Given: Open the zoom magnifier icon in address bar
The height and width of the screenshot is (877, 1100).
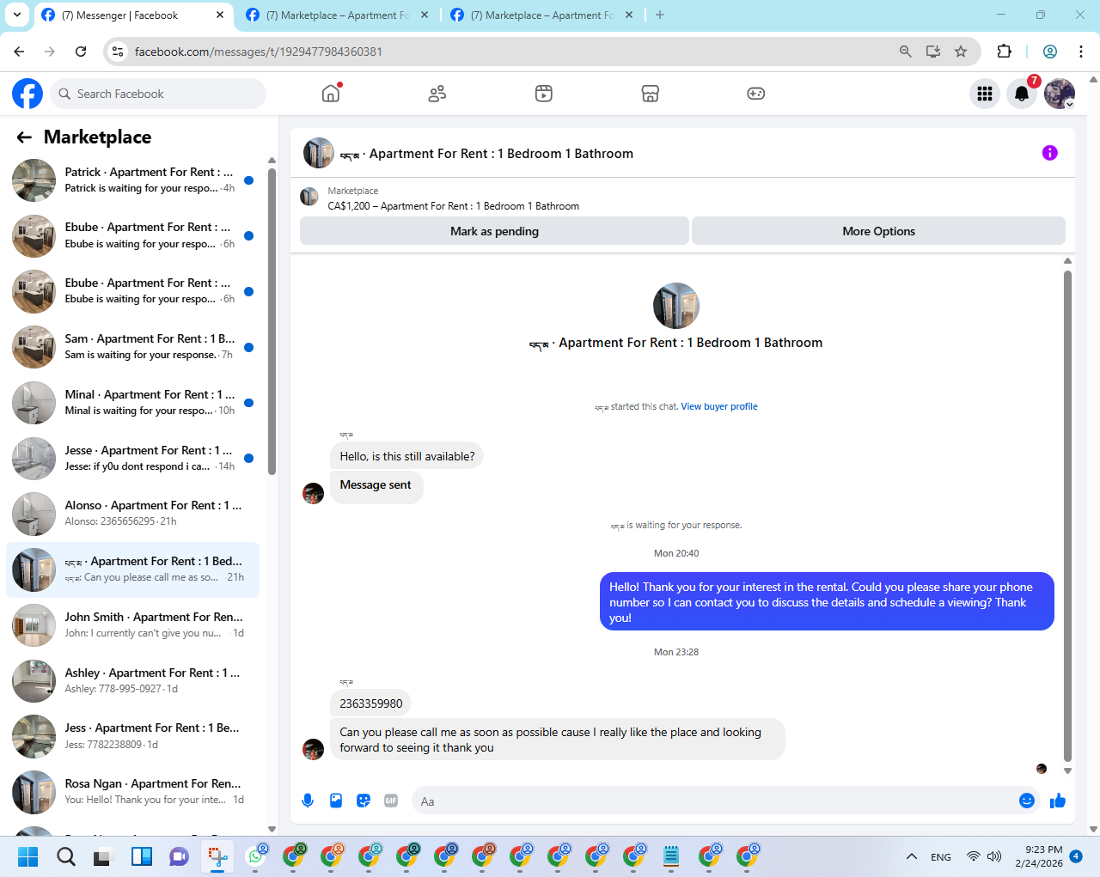Looking at the screenshot, I should coord(905,52).
